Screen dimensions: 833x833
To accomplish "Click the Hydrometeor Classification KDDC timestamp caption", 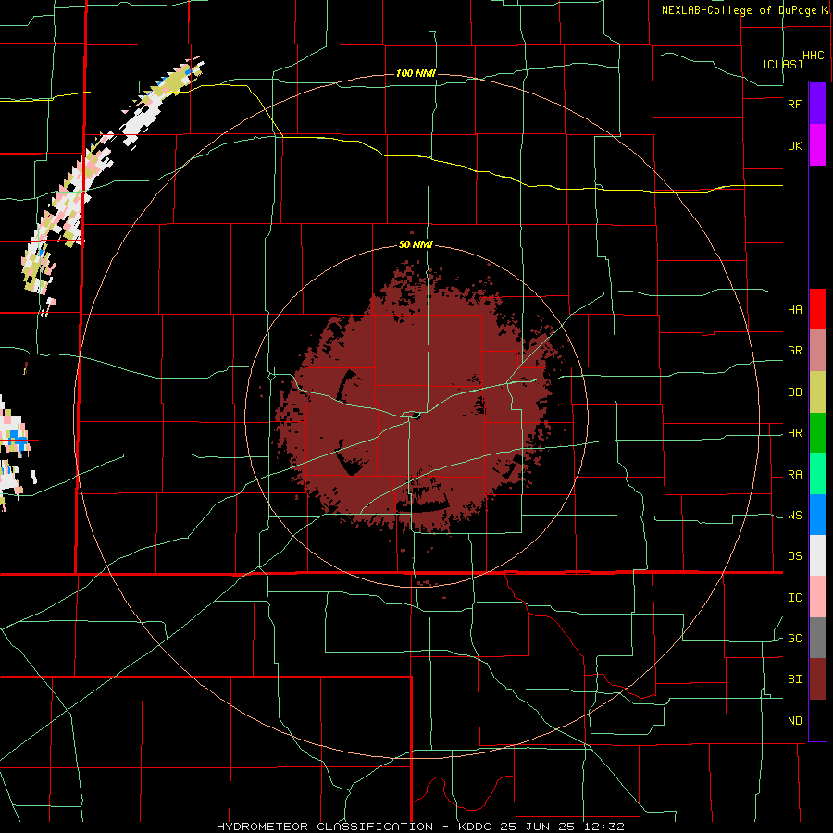I will coord(420,827).
